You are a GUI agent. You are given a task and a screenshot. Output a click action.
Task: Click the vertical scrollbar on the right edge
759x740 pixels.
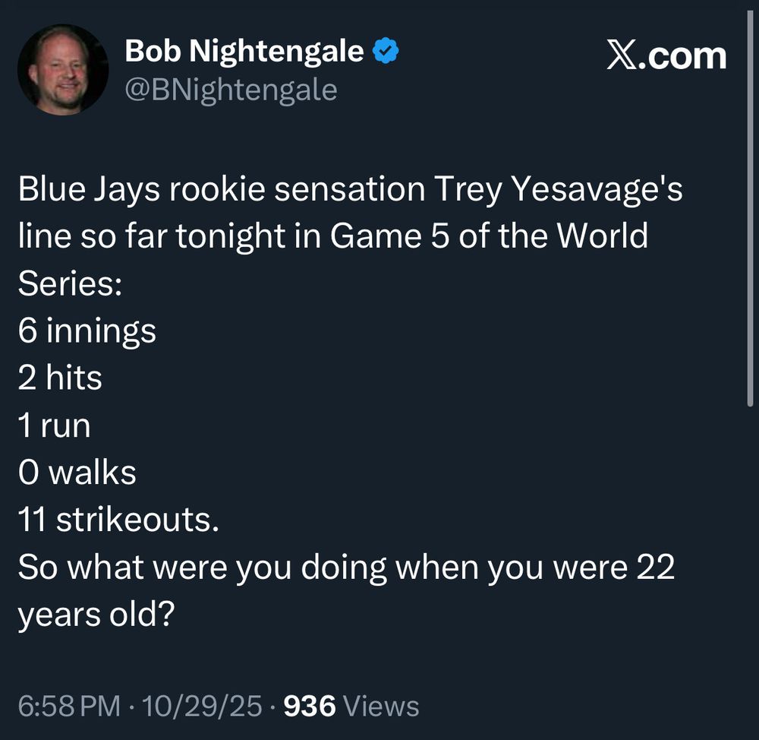pyautogui.click(x=750, y=205)
